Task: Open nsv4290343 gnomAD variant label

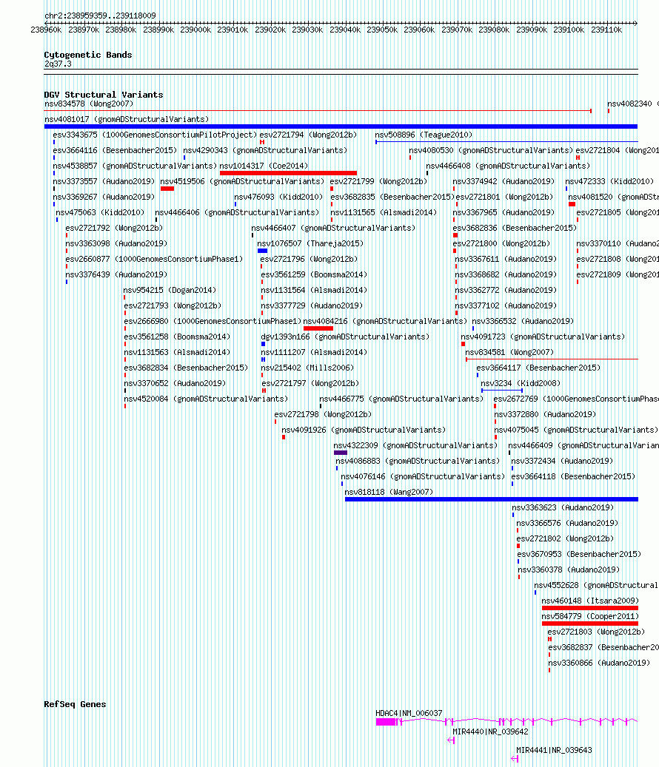Action: click(x=265, y=151)
